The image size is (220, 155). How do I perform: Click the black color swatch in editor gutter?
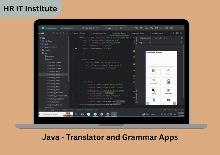tap(76, 96)
